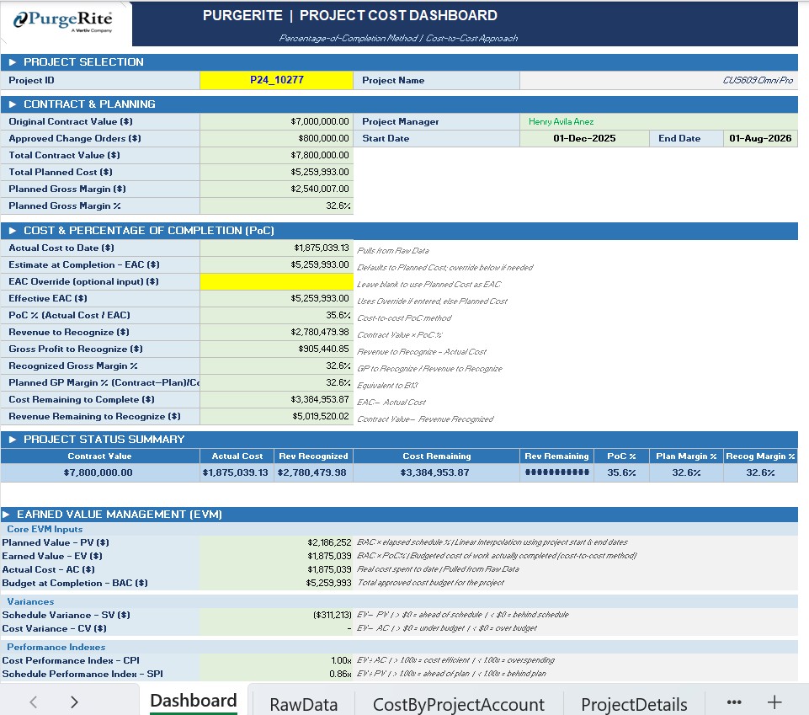The width and height of the screenshot is (809, 715).
Task: Show more sheets with the ellipsis button
Action: [x=734, y=702]
